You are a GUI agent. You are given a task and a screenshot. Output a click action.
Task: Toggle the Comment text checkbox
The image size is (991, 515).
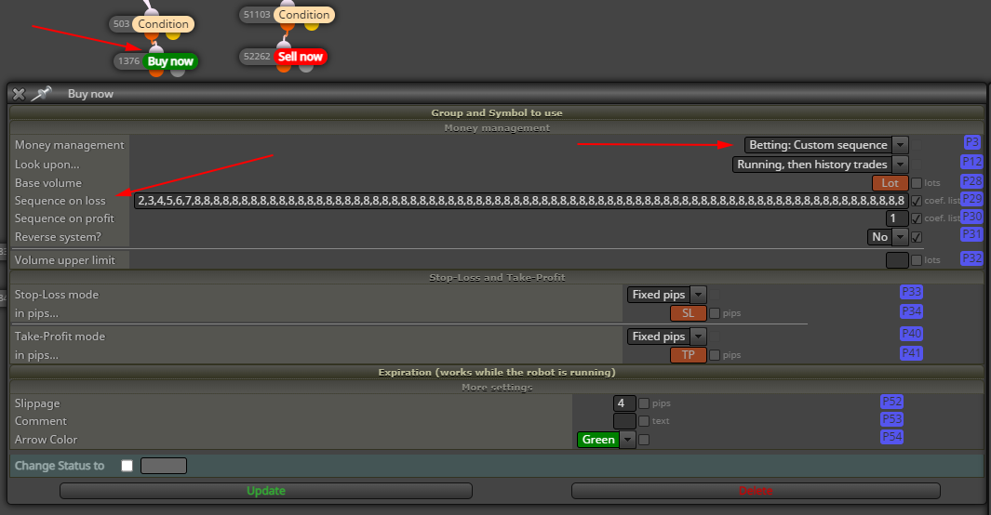(x=644, y=421)
